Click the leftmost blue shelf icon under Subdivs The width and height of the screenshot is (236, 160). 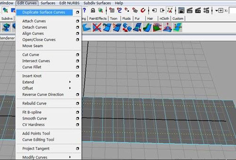[x=6, y=27]
